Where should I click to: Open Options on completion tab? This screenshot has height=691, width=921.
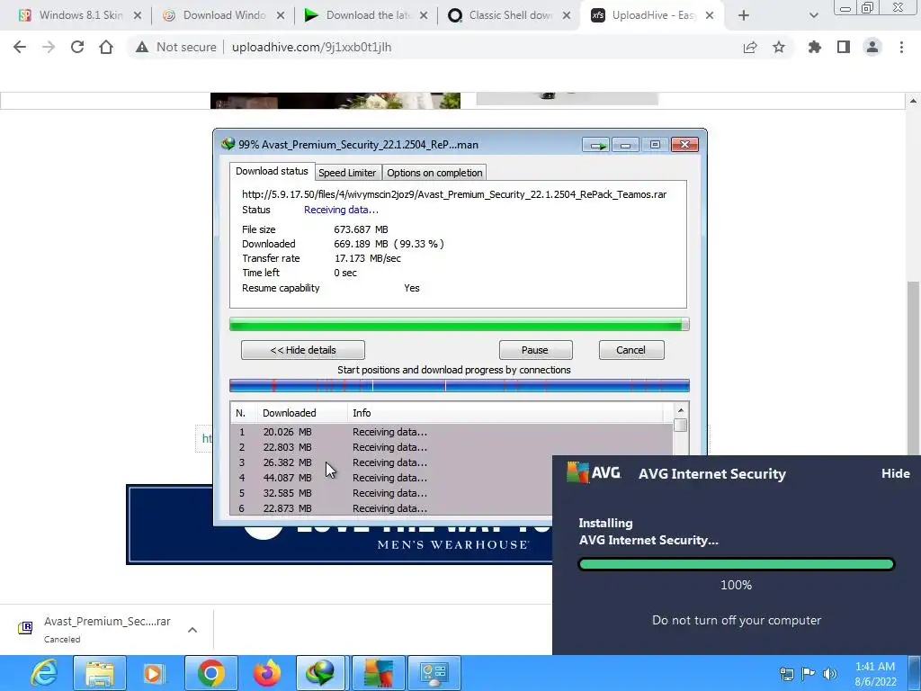pyautogui.click(x=434, y=173)
